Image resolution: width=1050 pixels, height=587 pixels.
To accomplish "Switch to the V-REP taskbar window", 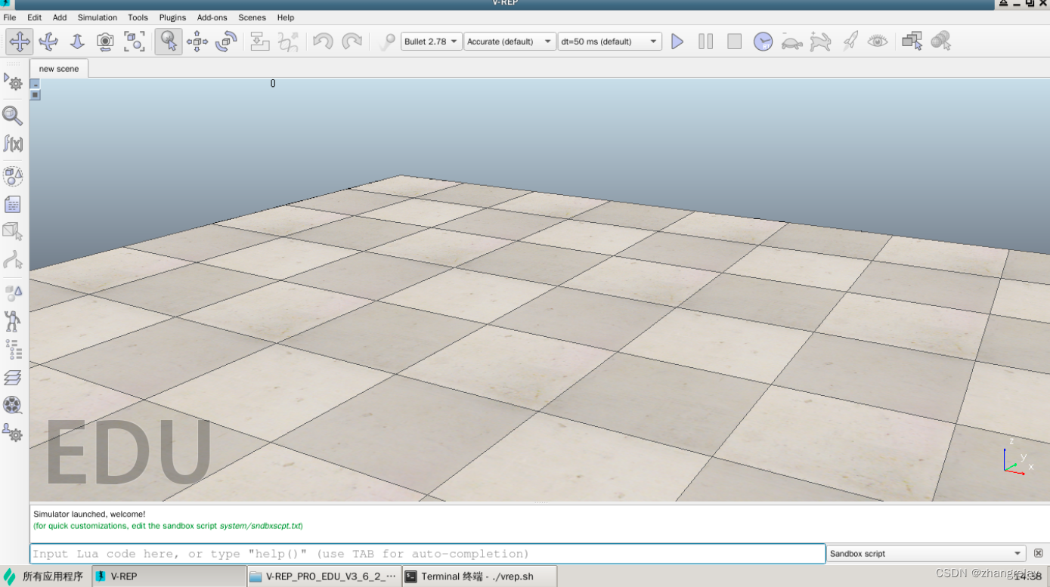I will click(x=169, y=576).
